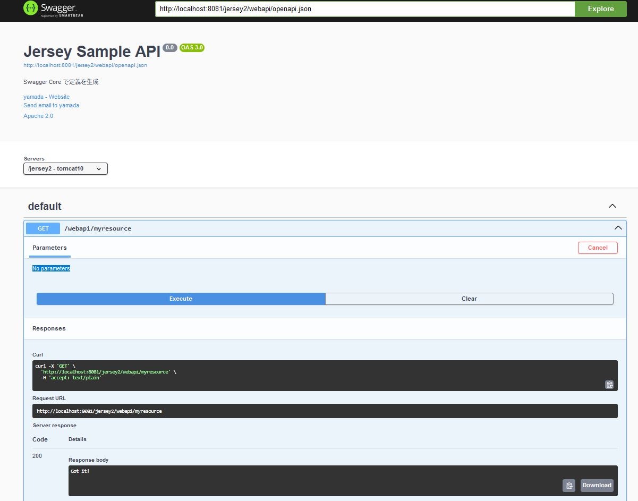
Task: Click the Execute button
Action: 181,299
